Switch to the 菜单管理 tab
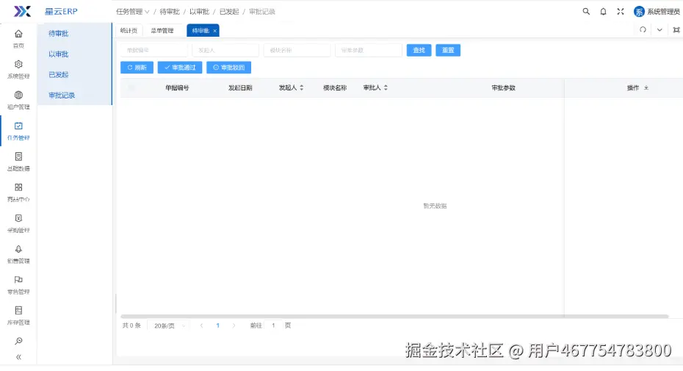683x371 pixels. 162,31
